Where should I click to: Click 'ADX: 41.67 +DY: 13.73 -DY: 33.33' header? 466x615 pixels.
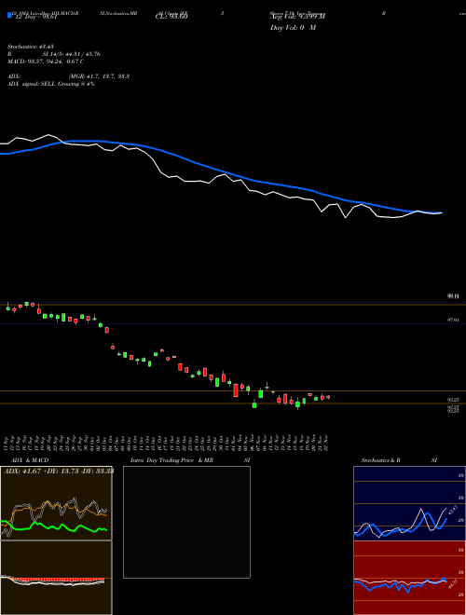click(x=58, y=471)
